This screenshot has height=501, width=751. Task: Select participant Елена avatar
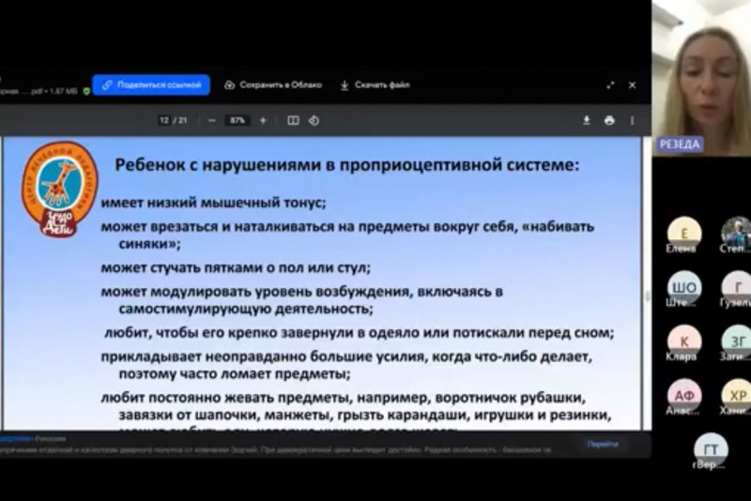pyautogui.click(x=684, y=233)
